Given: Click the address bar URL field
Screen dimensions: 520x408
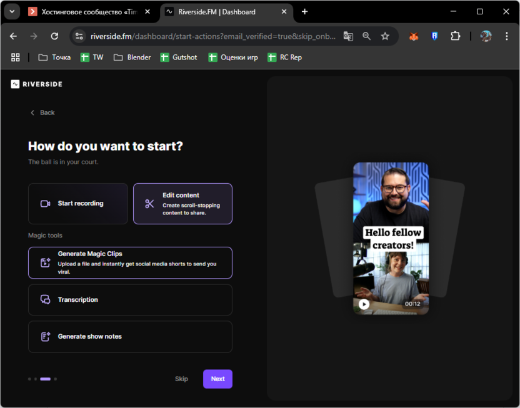Looking at the screenshot, I should click(x=212, y=36).
